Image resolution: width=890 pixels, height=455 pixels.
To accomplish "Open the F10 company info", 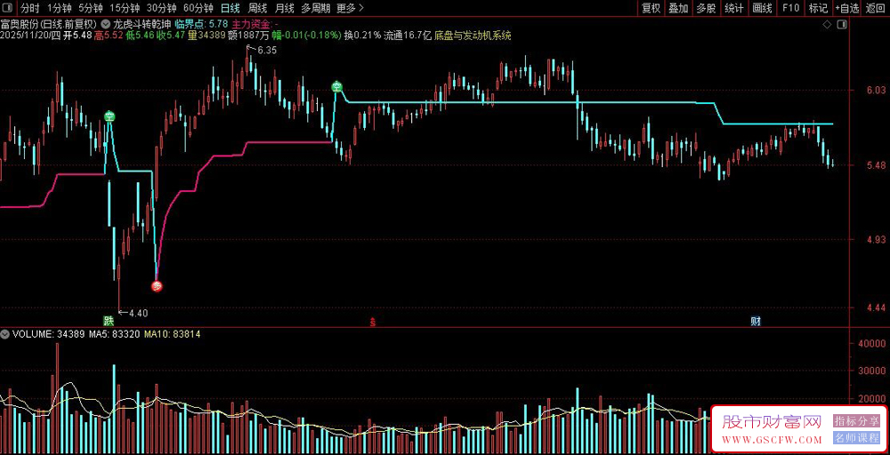I will 790,8.
